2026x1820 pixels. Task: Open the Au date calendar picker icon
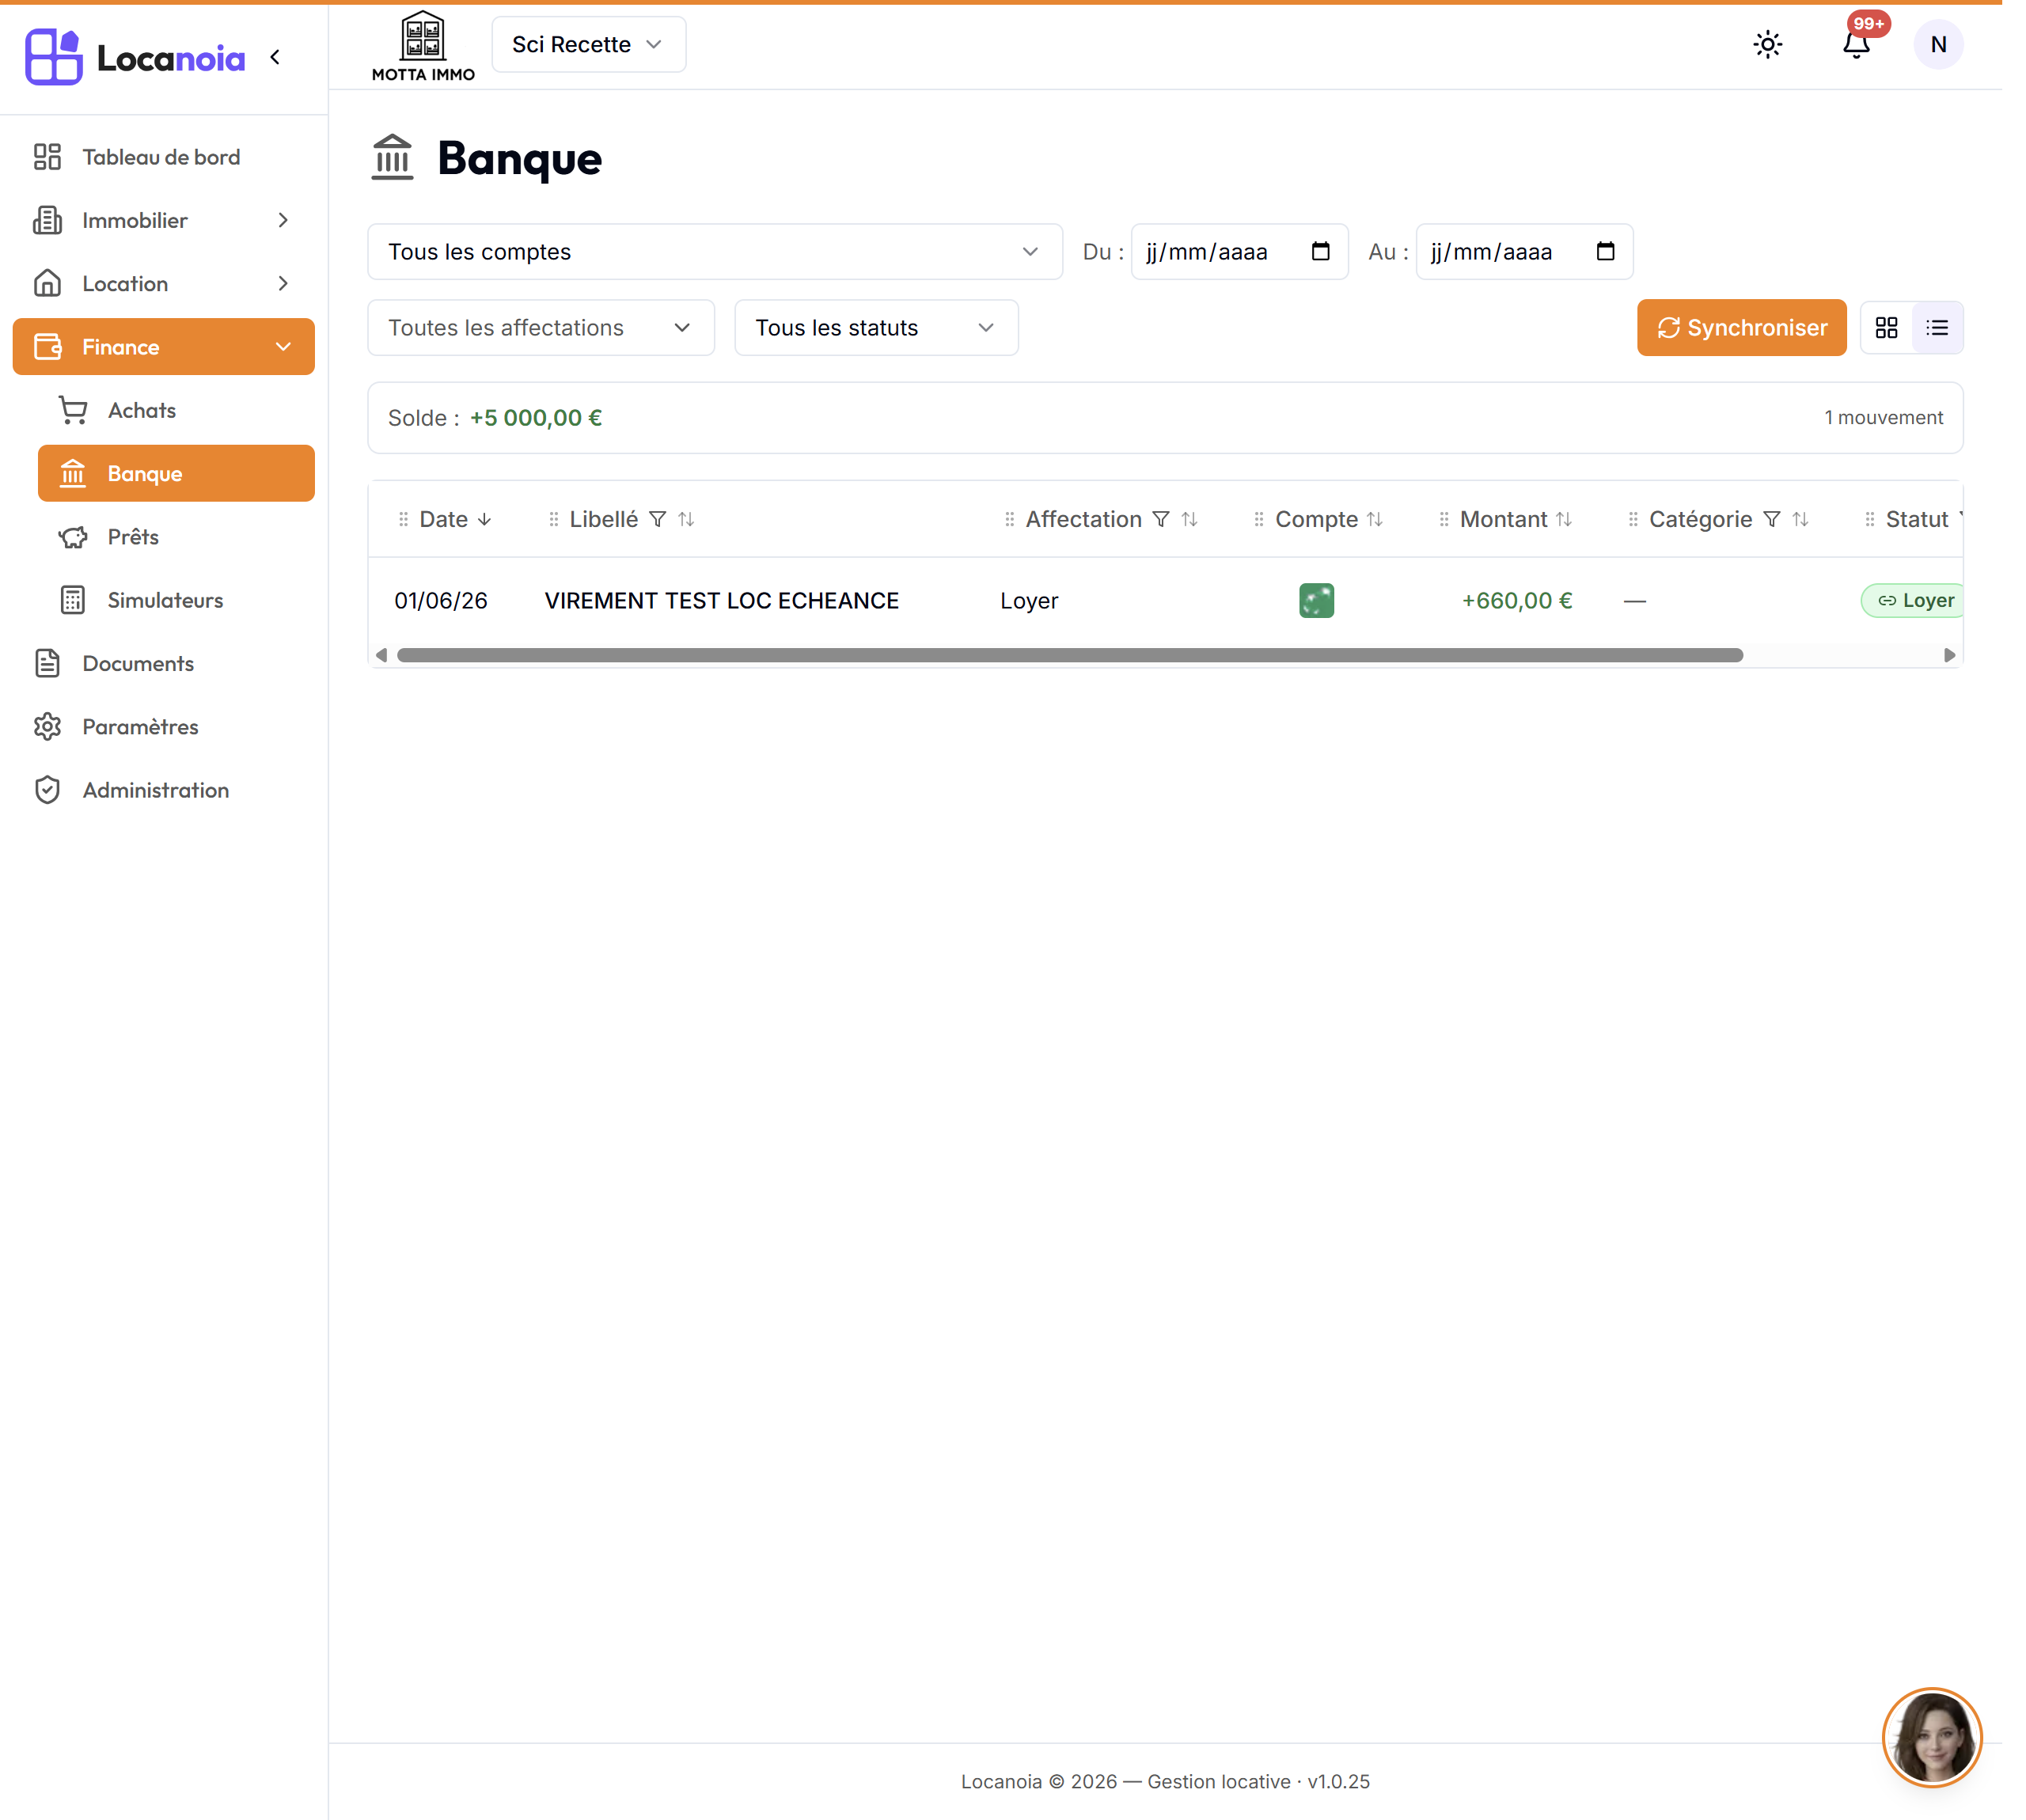click(1605, 252)
